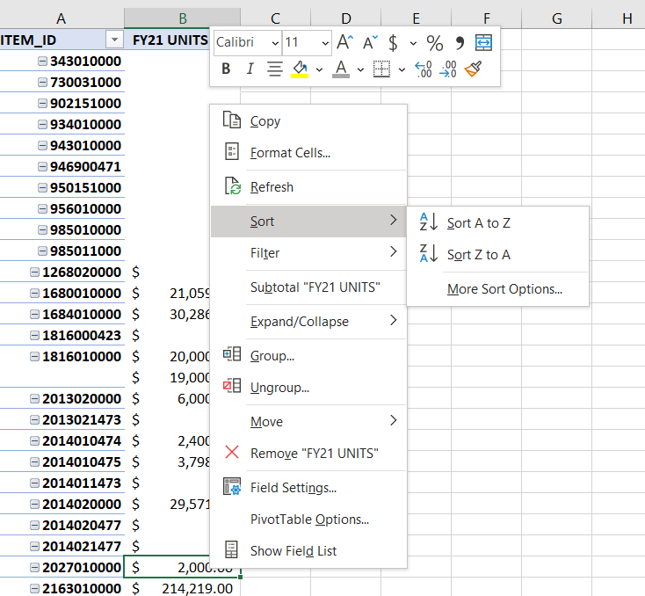Select Refresh in context menu
This screenshot has width=645, height=596.
308,187
